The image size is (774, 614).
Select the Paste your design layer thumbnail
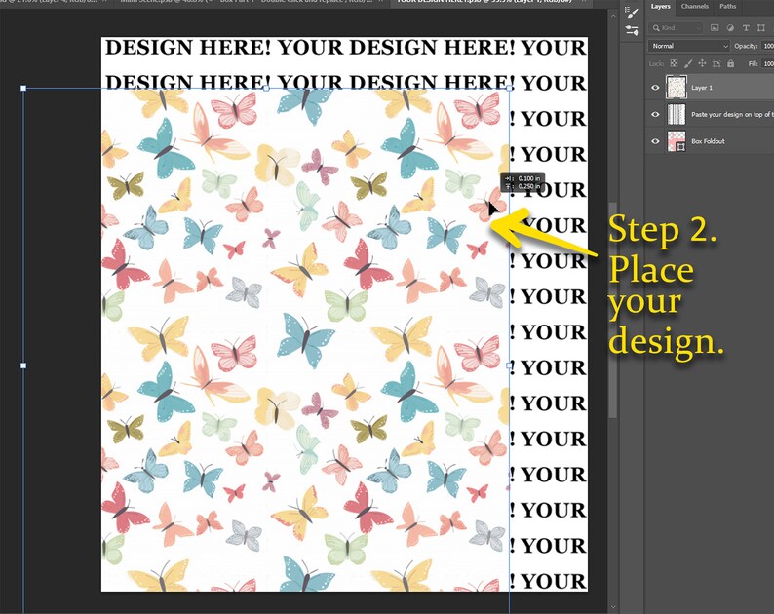pyautogui.click(x=677, y=114)
